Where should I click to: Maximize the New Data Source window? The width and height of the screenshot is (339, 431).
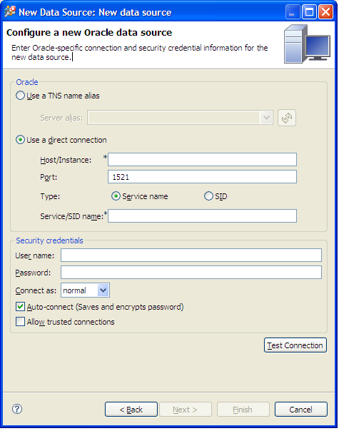pos(309,12)
